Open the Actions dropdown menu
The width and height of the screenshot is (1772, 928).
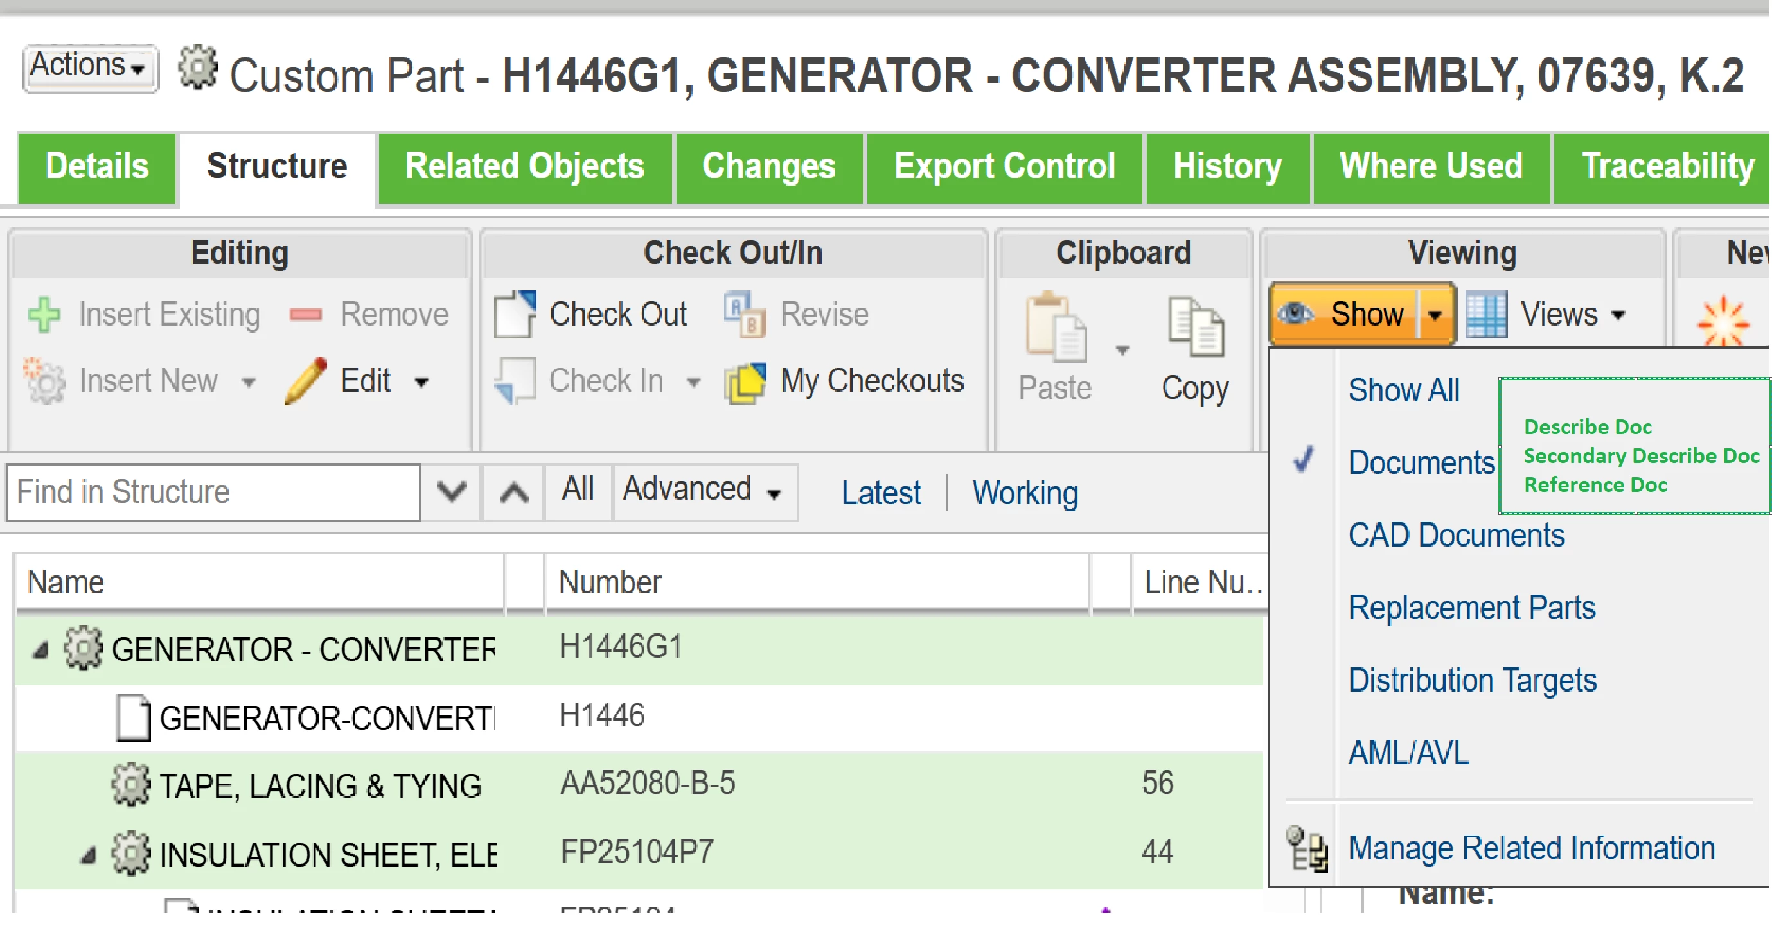point(89,67)
